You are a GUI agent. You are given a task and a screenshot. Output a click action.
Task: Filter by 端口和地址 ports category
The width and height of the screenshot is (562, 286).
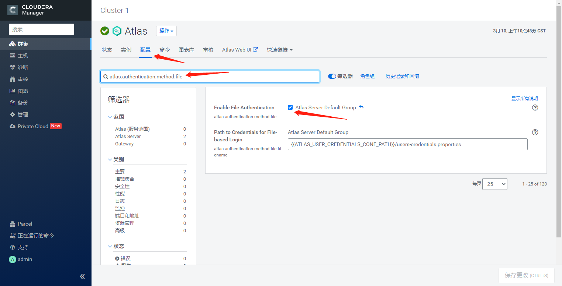pos(127,216)
